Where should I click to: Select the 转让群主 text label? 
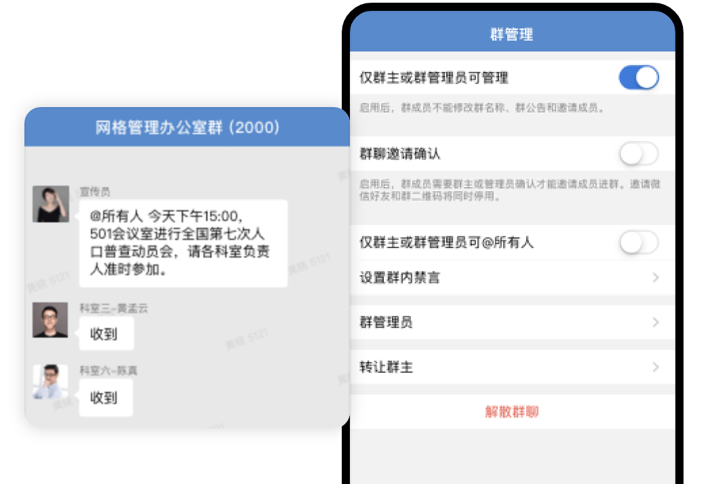pyautogui.click(x=386, y=367)
